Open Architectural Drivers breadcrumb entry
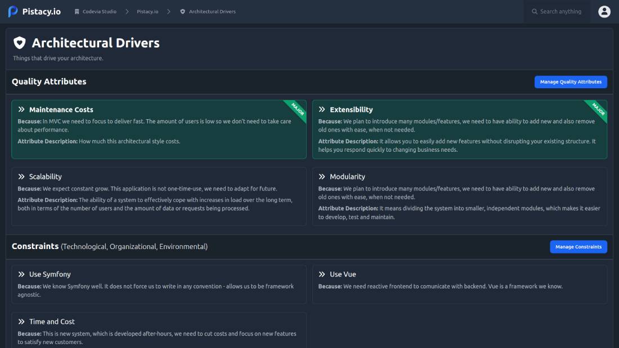619x348 pixels. click(x=213, y=11)
